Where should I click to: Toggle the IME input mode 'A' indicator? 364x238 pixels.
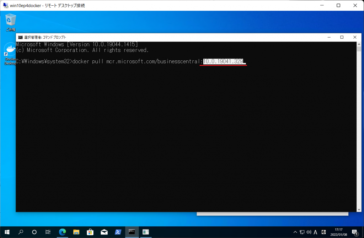316,232
